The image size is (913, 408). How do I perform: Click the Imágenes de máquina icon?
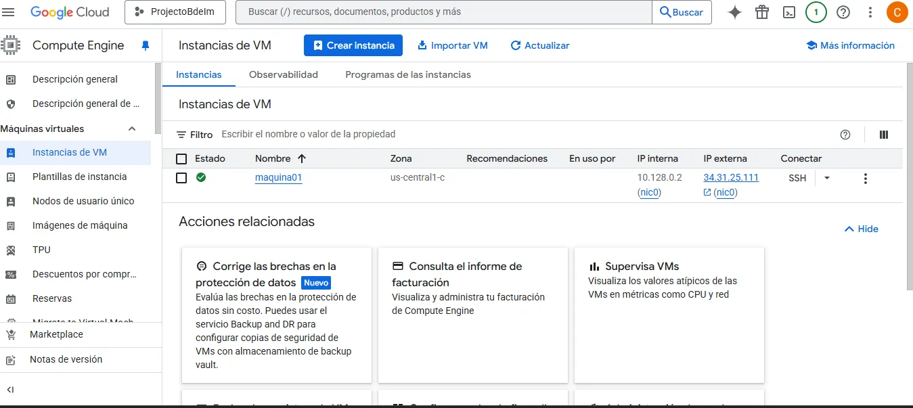tap(11, 225)
